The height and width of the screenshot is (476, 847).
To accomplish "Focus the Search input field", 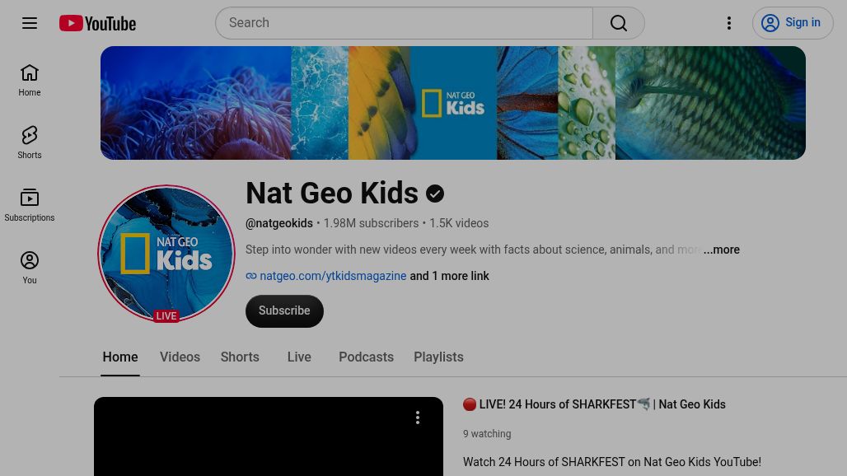I will (404, 23).
